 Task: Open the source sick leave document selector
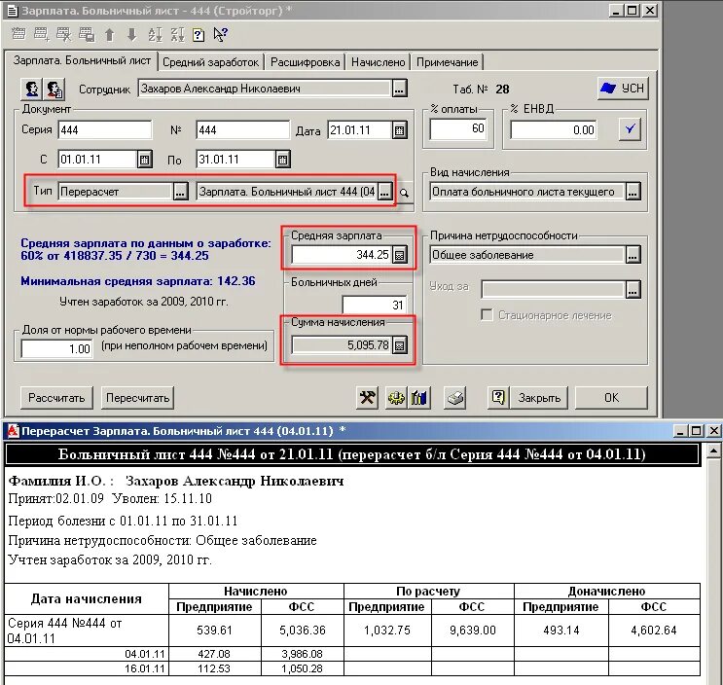click(384, 192)
